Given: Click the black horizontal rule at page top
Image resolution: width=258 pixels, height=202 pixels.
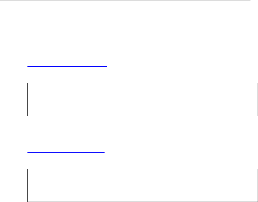Looking at the screenshot, I should 125,0.
